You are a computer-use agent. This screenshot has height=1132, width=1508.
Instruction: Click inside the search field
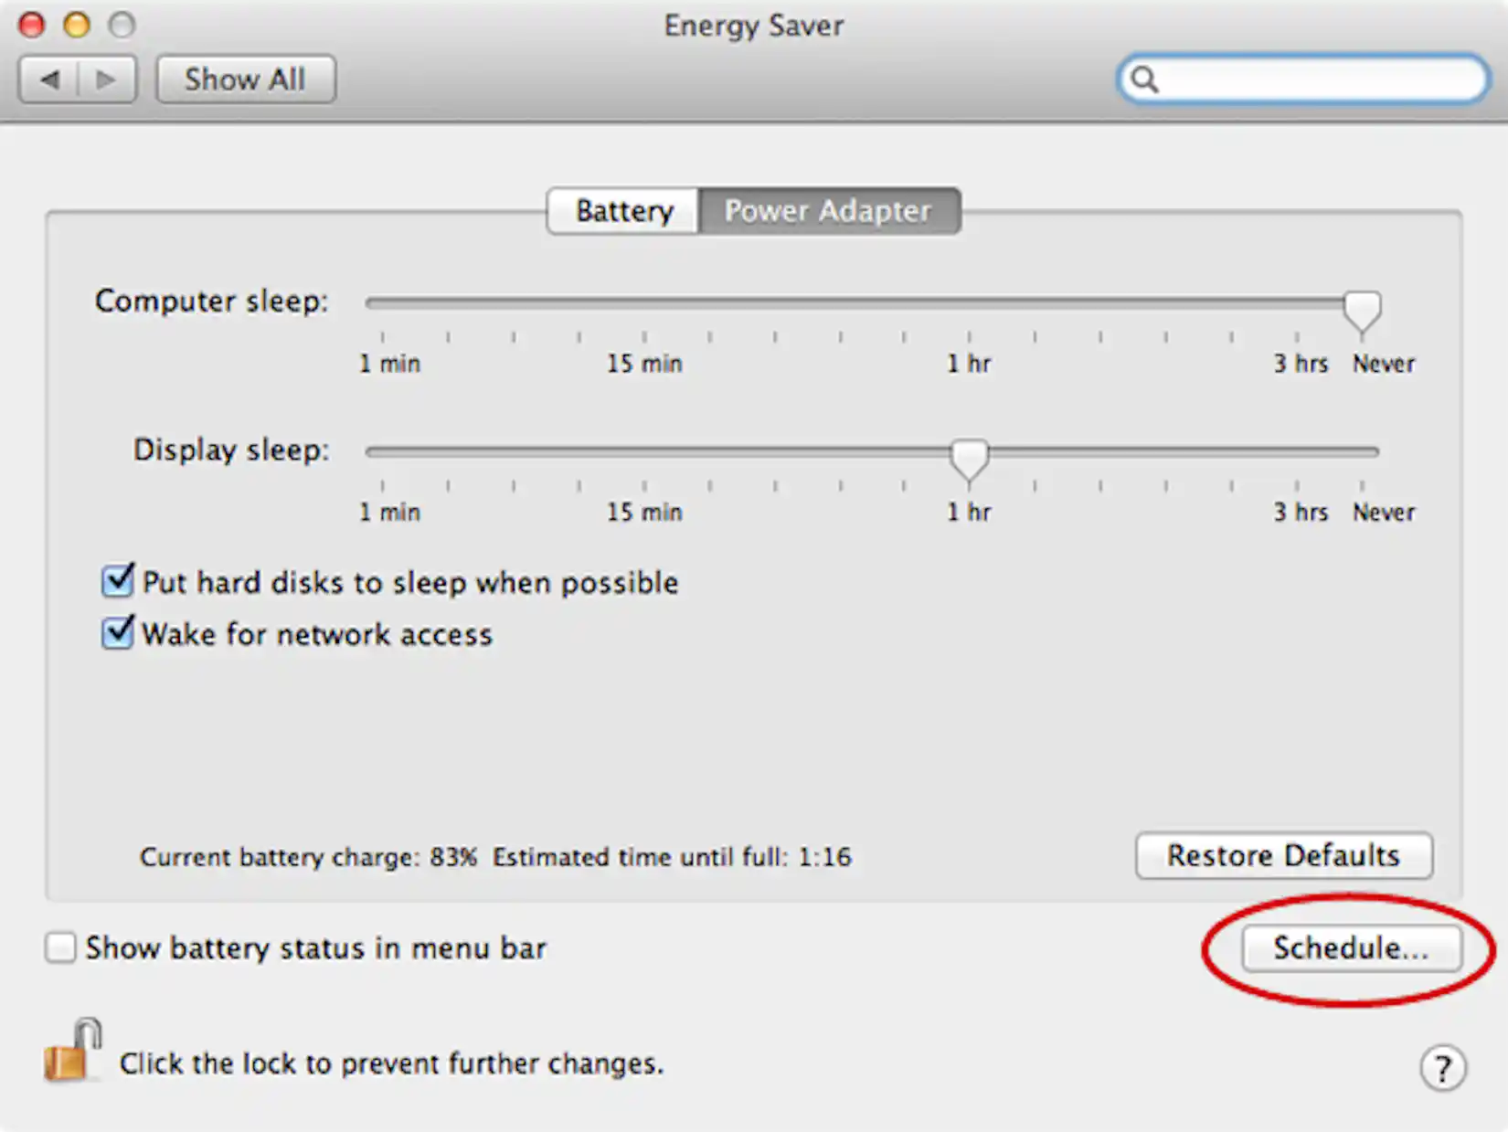[x=1298, y=80]
